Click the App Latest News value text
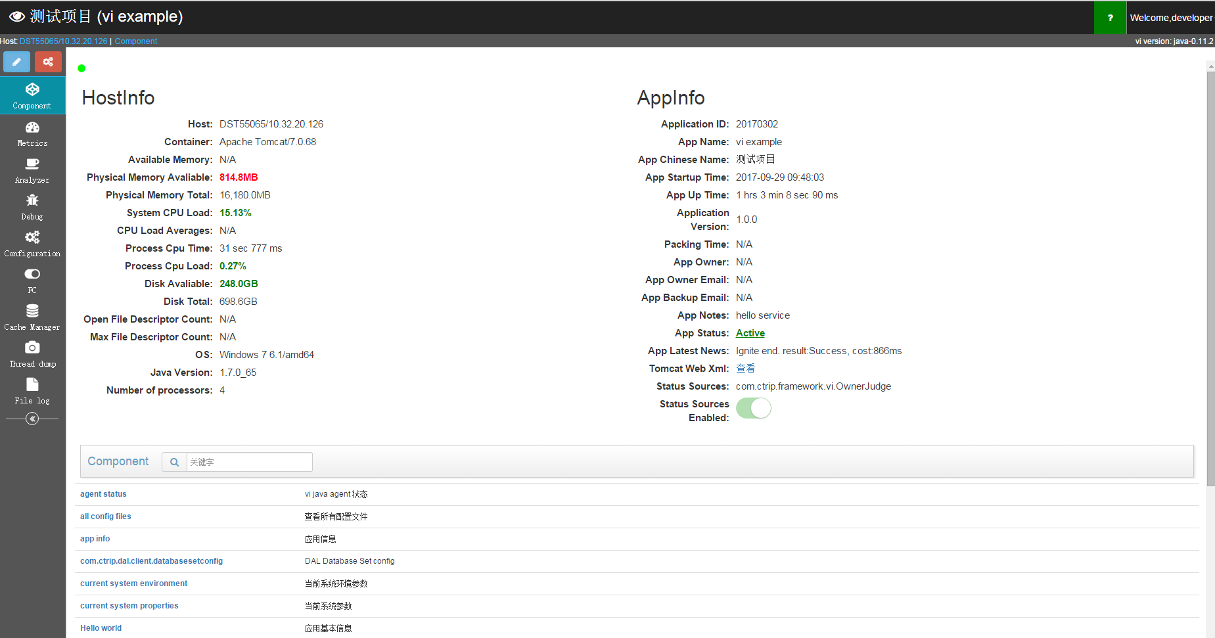The width and height of the screenshot is (1215, 638). [819, 351]
